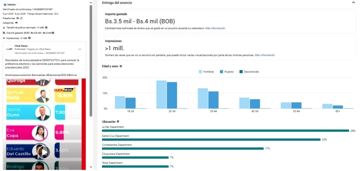360x171 pixels.
Task: Click the megaphone category icon
Action: (x=16, y=23)
